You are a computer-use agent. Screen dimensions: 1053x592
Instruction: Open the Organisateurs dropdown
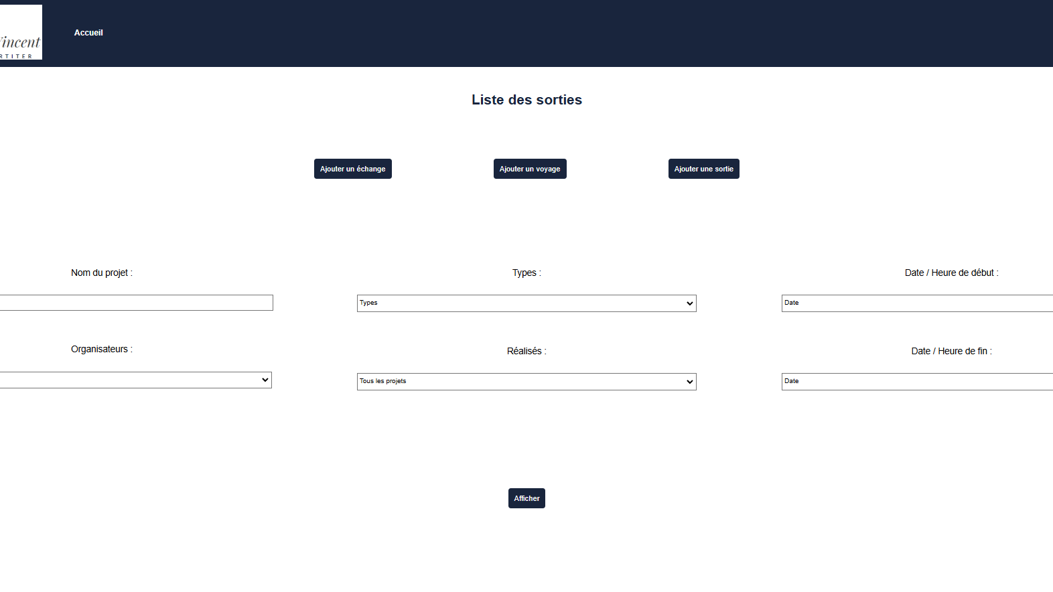(136, 380)
